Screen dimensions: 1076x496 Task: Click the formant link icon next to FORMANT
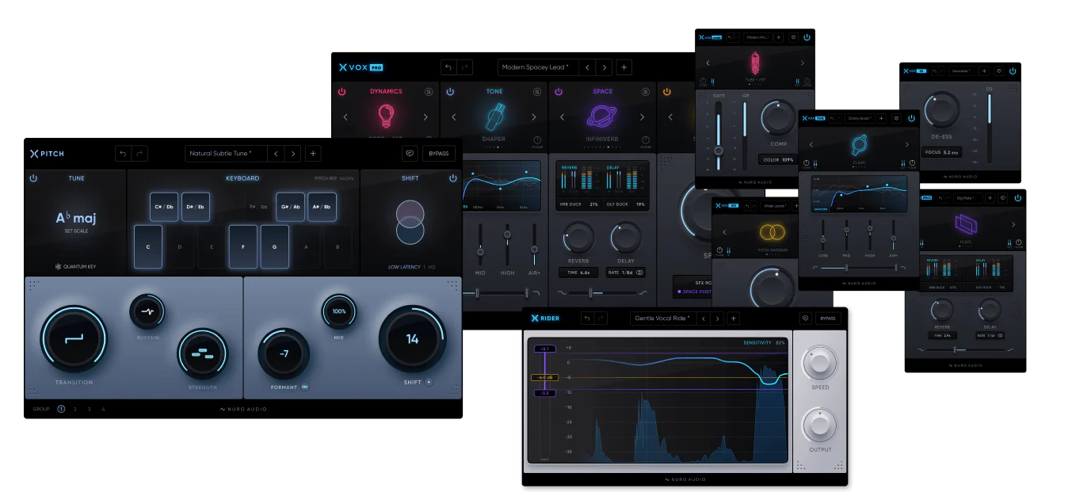[x=304, y=387]
